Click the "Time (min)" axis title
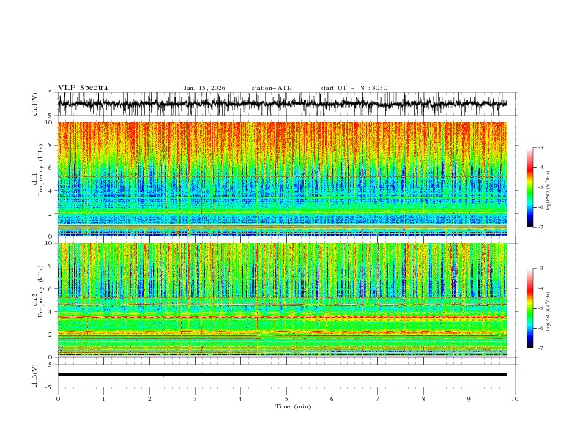 (x=293, y=406)
